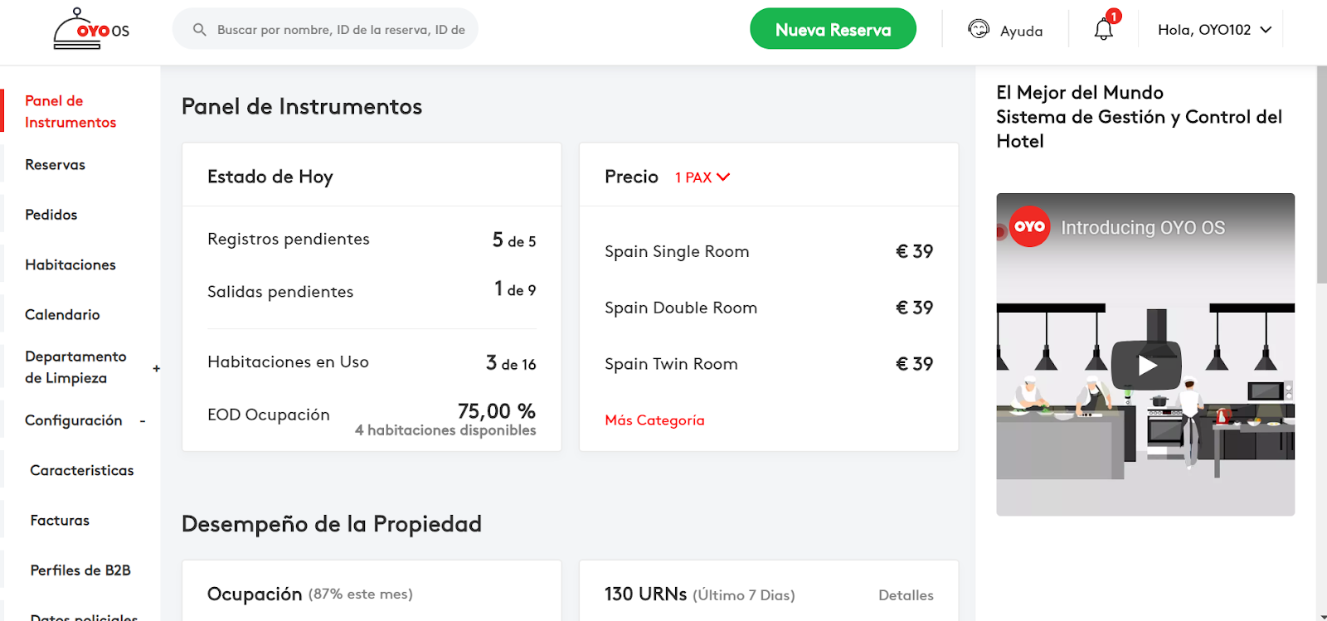Open Detalles for URNs

click(x=906, y=595)
